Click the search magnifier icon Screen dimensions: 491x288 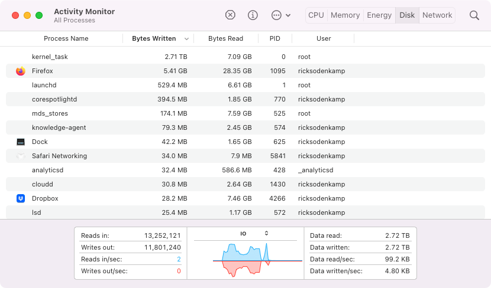click(x=474, y=15)
